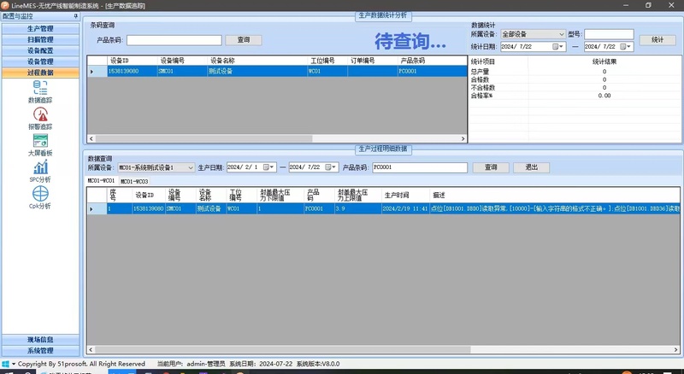Open calendar picker for 统计日期 start date
The width and height of the screenshot is (684, 374).
560,46
